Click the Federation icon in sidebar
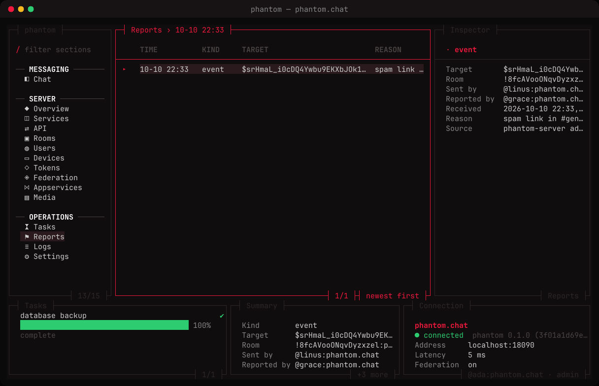The width and height of the screenshot is (599, 386). (x=27, y=178)
